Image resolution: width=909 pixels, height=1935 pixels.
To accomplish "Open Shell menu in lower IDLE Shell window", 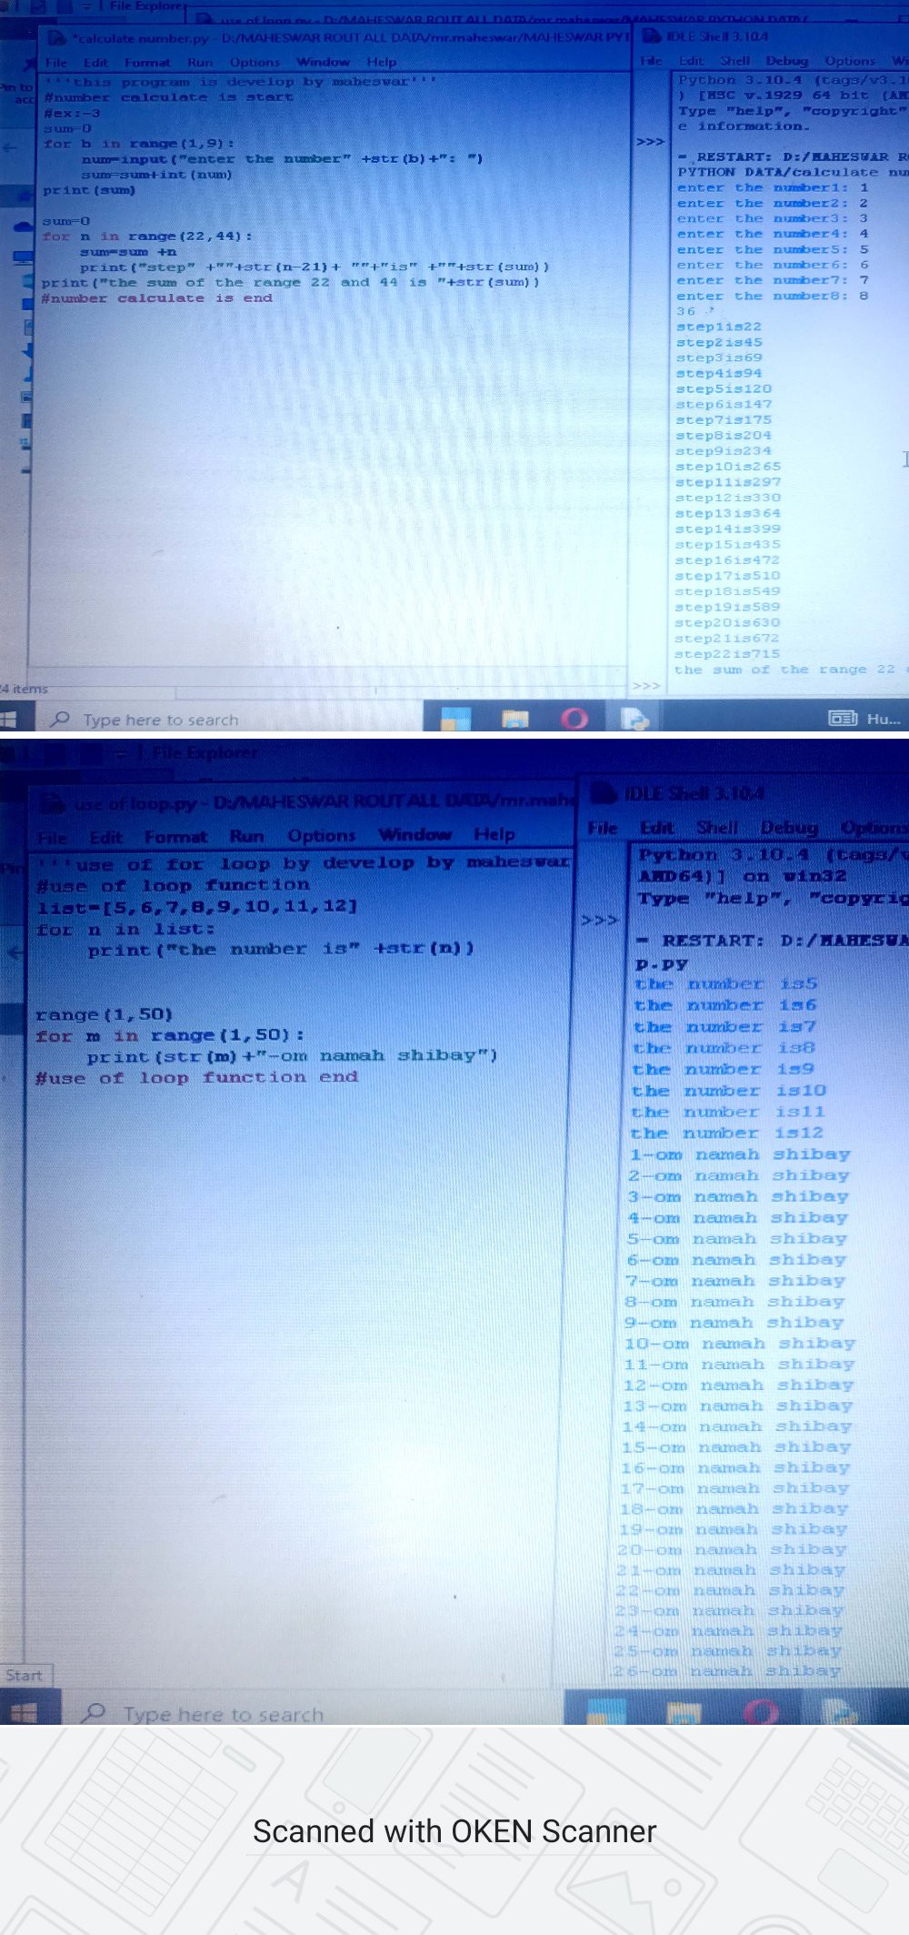I will coord(717,827).
